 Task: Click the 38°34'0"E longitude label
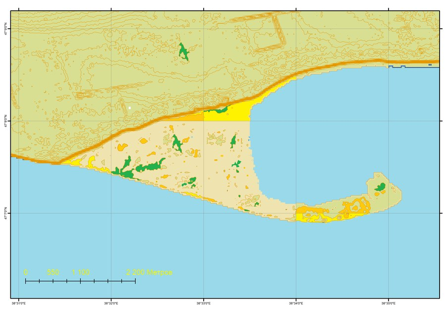[x=296, y=304]
